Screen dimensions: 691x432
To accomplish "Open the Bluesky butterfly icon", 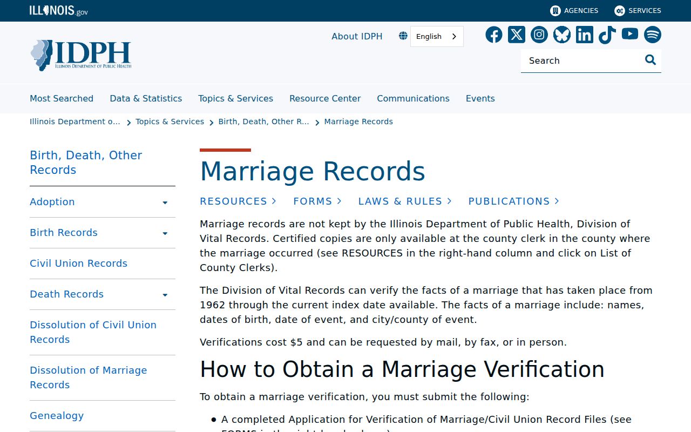I will point(562,35).
